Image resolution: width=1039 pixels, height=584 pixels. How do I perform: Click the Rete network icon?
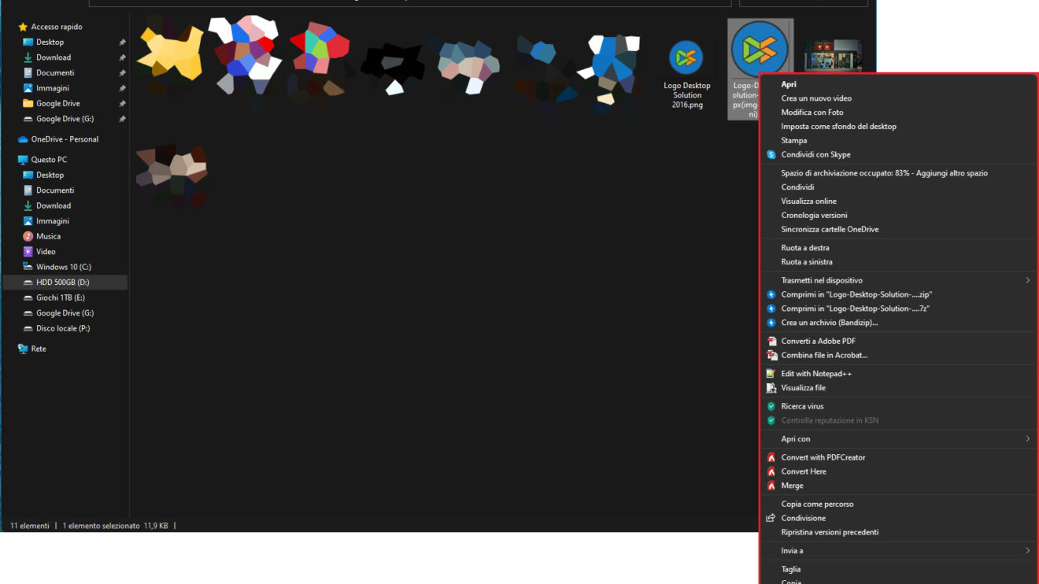click(x=23, y=349)
